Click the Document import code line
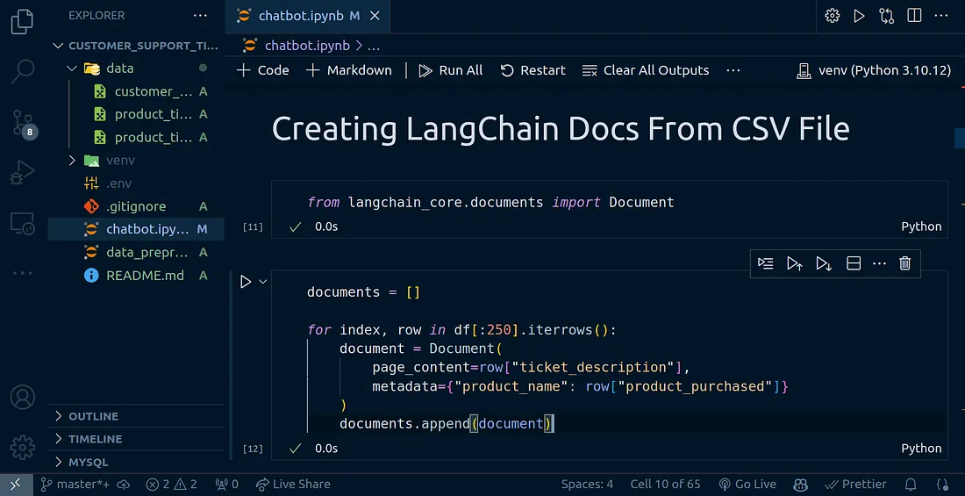This screenshot has width=965, height=496. tap(490, 202)
